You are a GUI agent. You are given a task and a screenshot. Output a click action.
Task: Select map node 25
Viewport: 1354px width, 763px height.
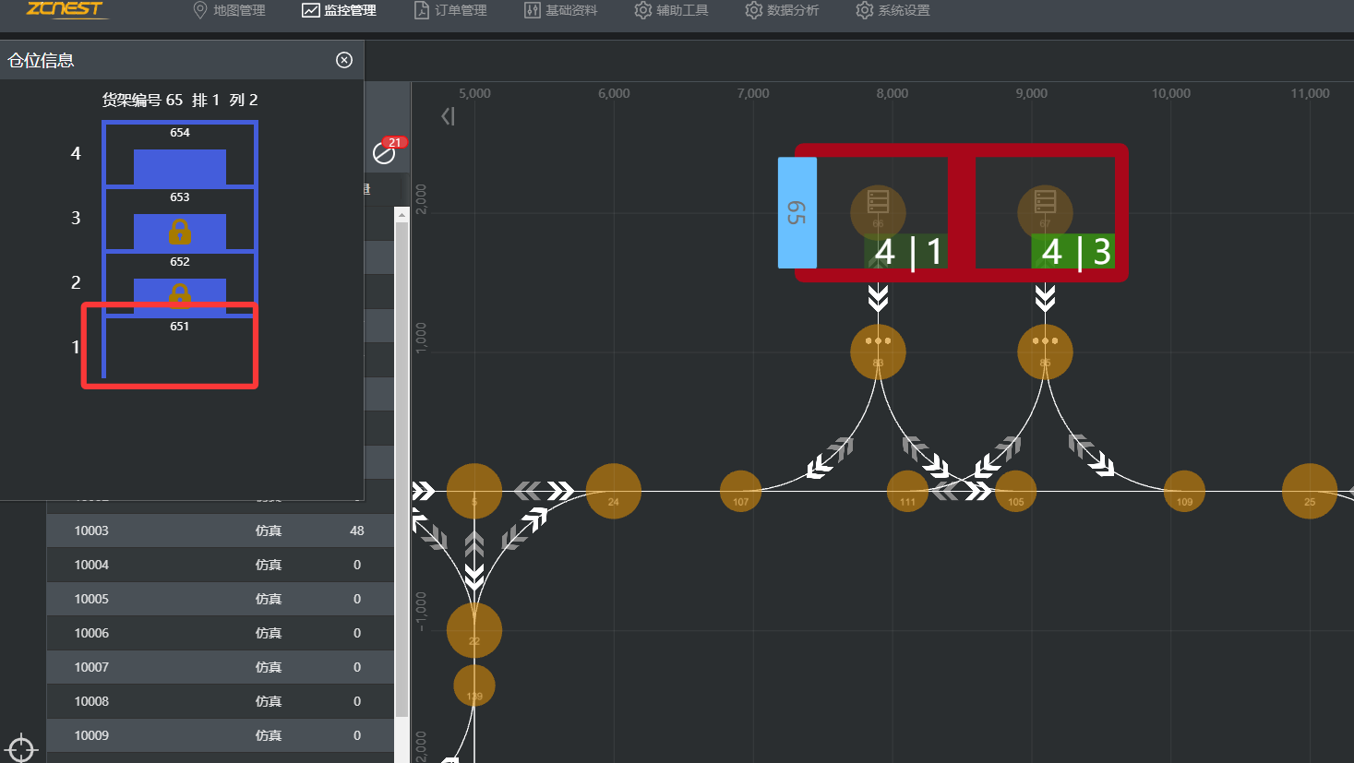[x=1310, y=491]
